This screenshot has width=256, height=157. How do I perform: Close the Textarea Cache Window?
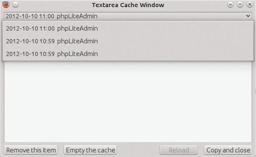click(x=250, y=5)
